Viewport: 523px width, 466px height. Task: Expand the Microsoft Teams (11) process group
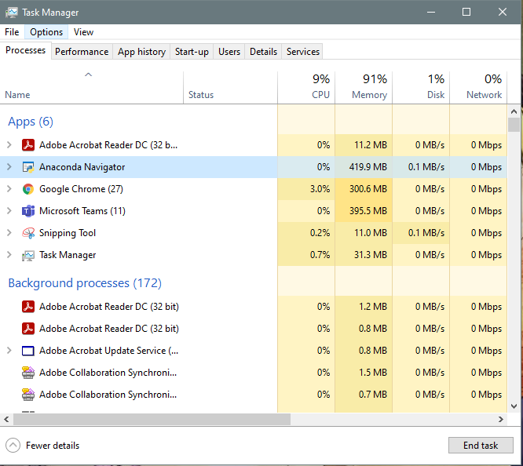pos(9,211)
